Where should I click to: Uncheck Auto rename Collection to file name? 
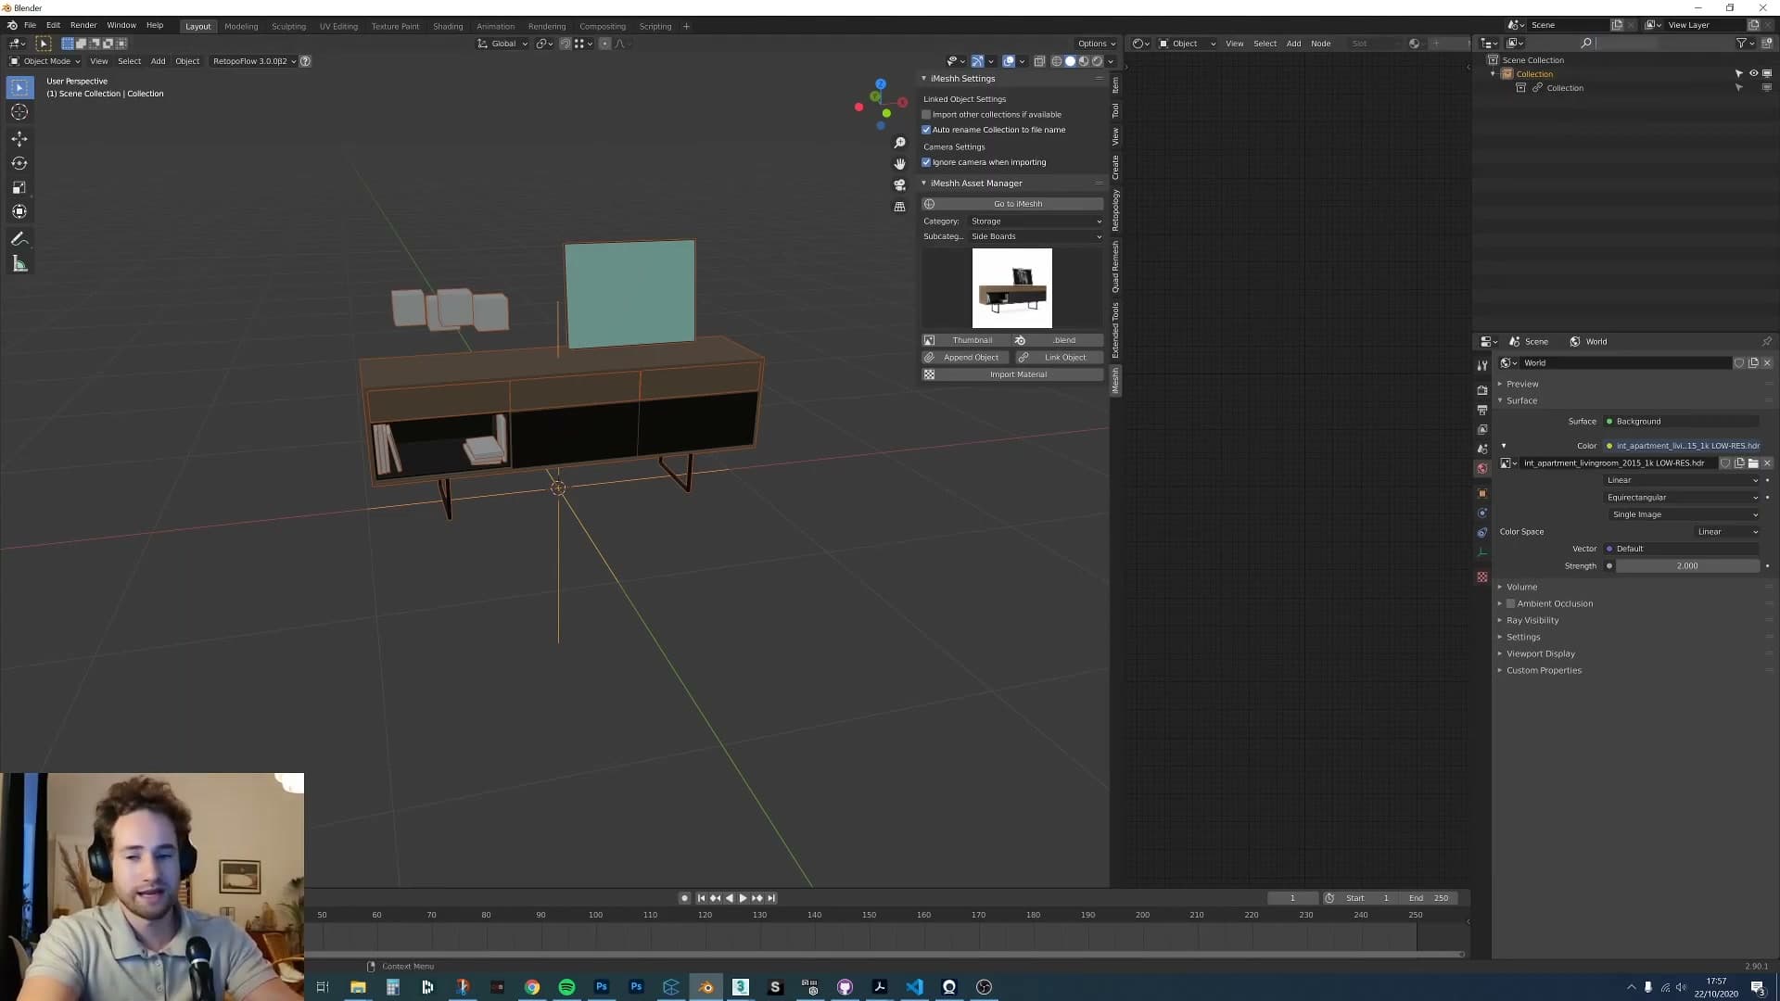(926, 130)
